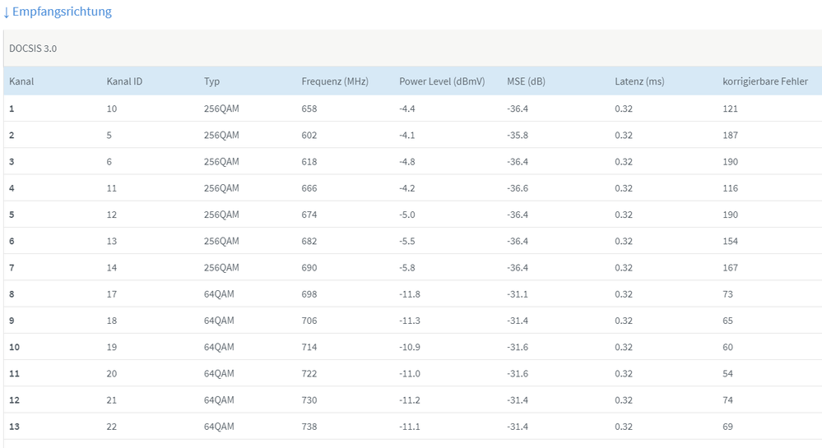The height and width of the screenshot is (448, 822).
Task: Click Kanal ID 22 in the last row
Action: click(x=112, y=427)
